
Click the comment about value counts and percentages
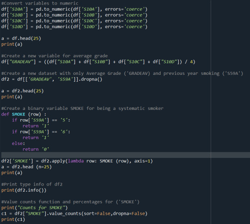click(70, 202)
